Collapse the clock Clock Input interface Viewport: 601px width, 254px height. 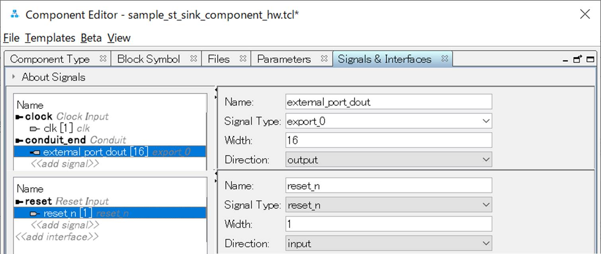[x=19, y=116]
